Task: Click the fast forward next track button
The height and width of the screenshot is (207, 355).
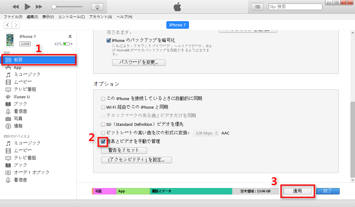Action: pyautogui.click(x=39, y=7)
